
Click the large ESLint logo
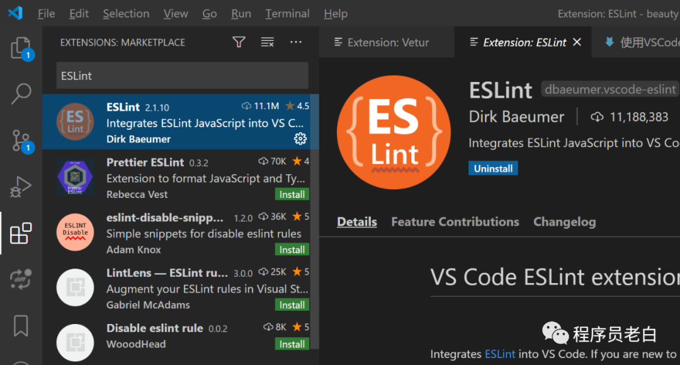click(x=394, y=132)
